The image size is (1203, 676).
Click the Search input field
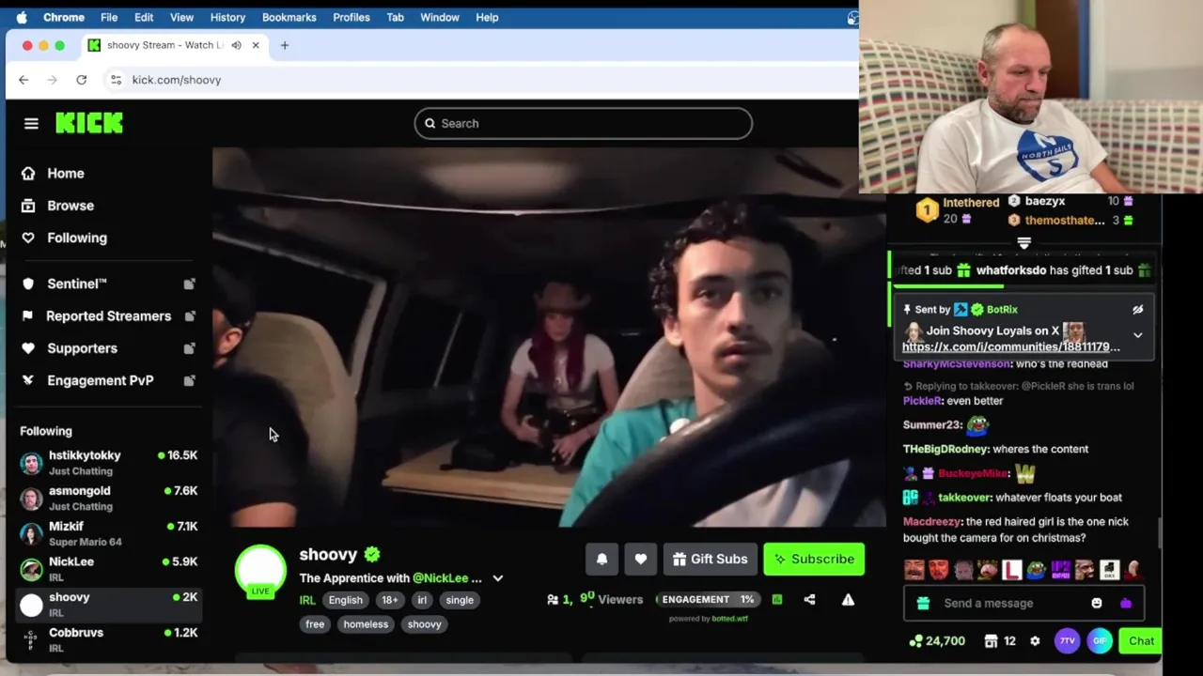click(583, 123)
